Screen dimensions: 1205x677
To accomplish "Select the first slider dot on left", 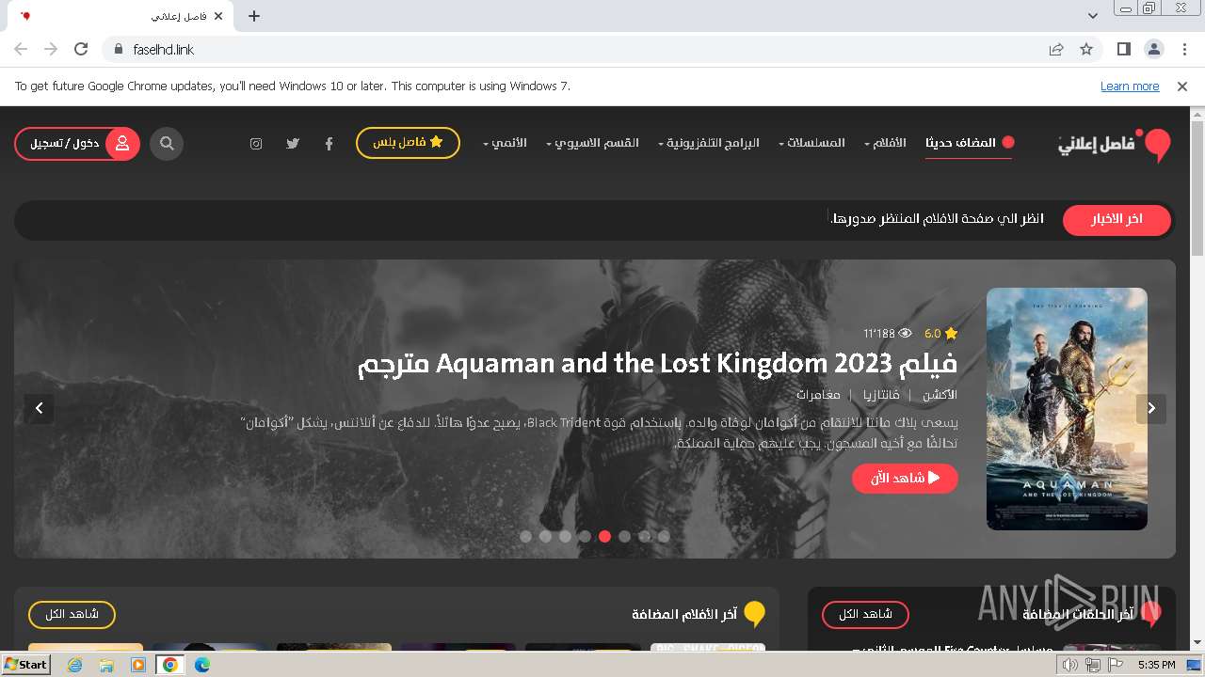I will pyautogui.click(x=525, y=536).
